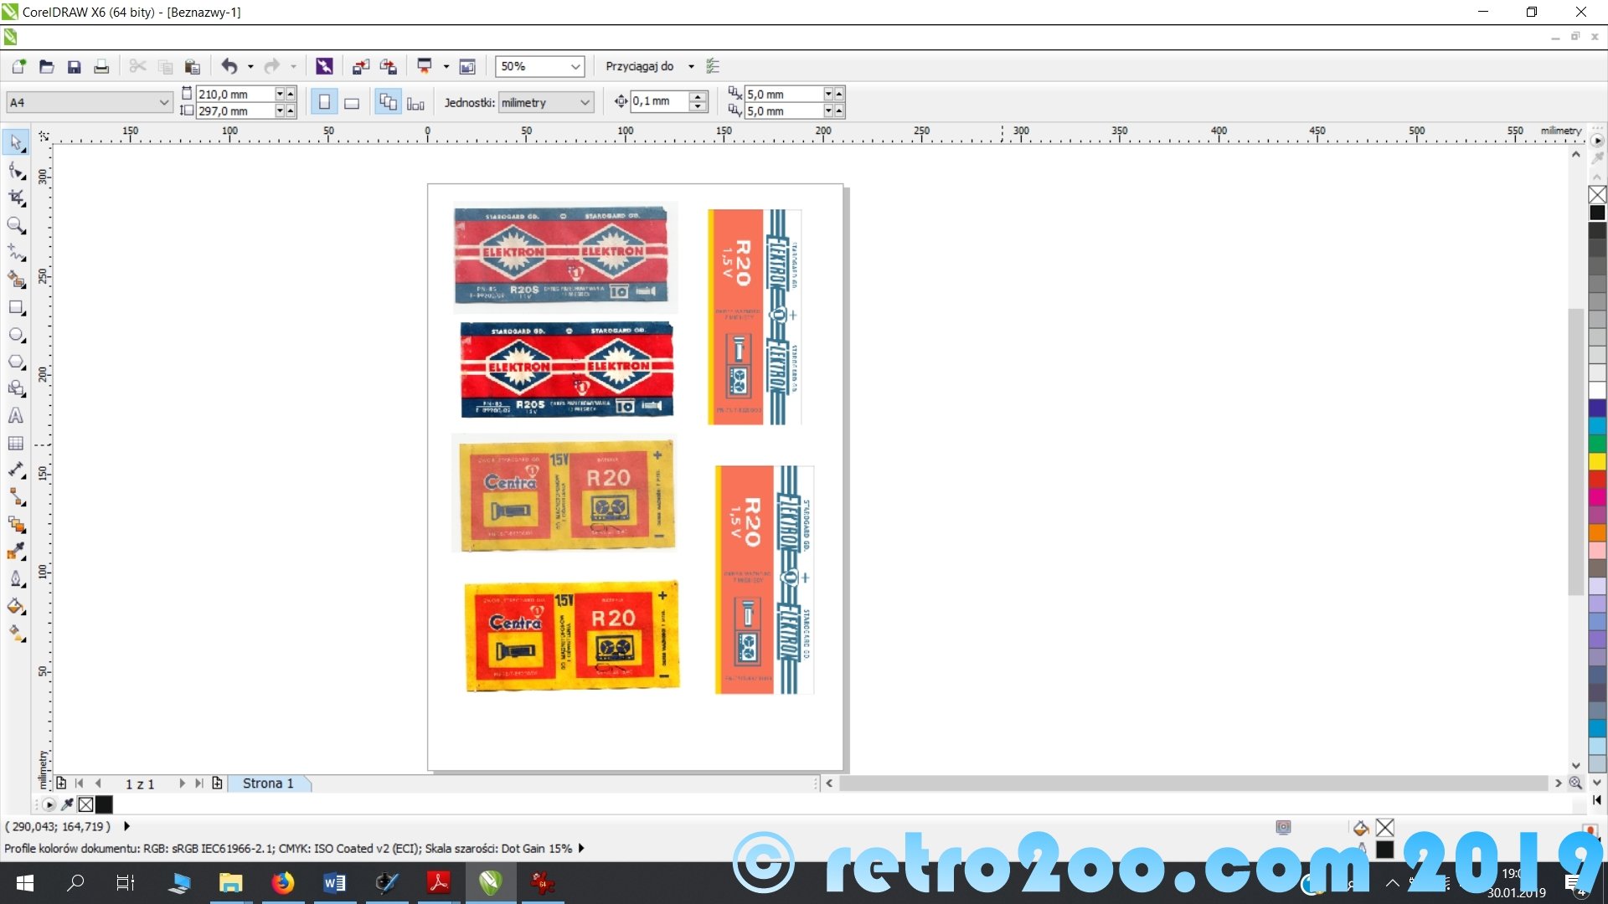Open the A4 page size dropdown
The width and height of the screenshot is (1608, 904).
click(163, 103)
